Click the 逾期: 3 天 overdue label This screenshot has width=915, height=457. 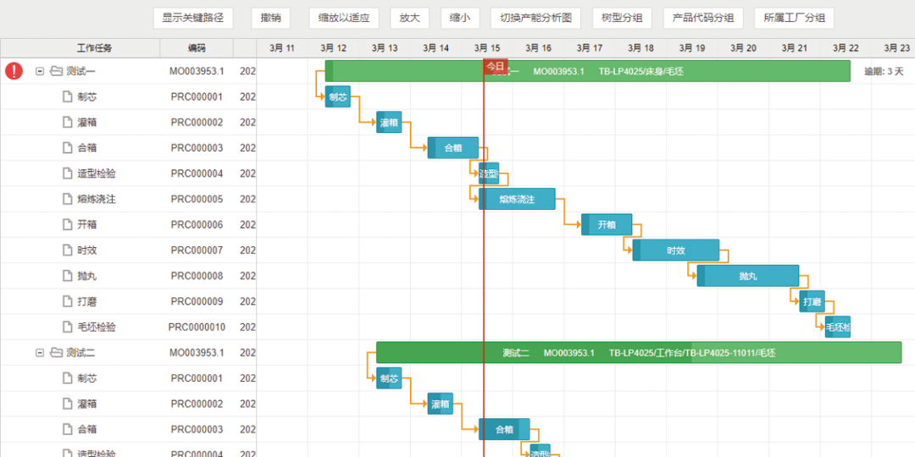click(x=884, y=72)
